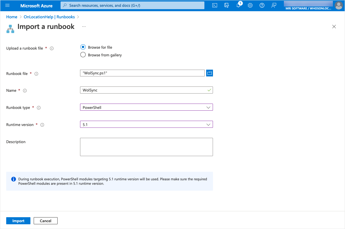Go to Home in the breadcrumb
The width and height of the screenshot is (345, 229).
tap(12, 17)
